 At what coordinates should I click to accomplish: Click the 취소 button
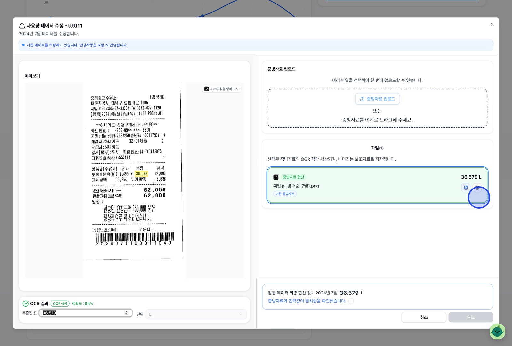point(424,317)
